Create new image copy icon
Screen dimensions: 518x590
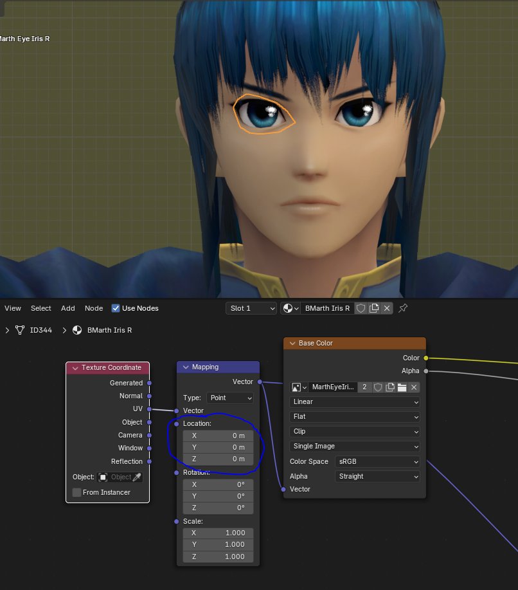[x=390, y=387]
